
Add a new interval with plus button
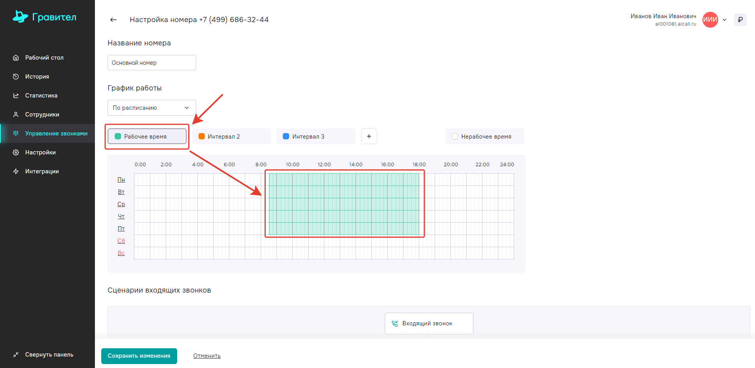pyautogui.click(x=369, y=136)
